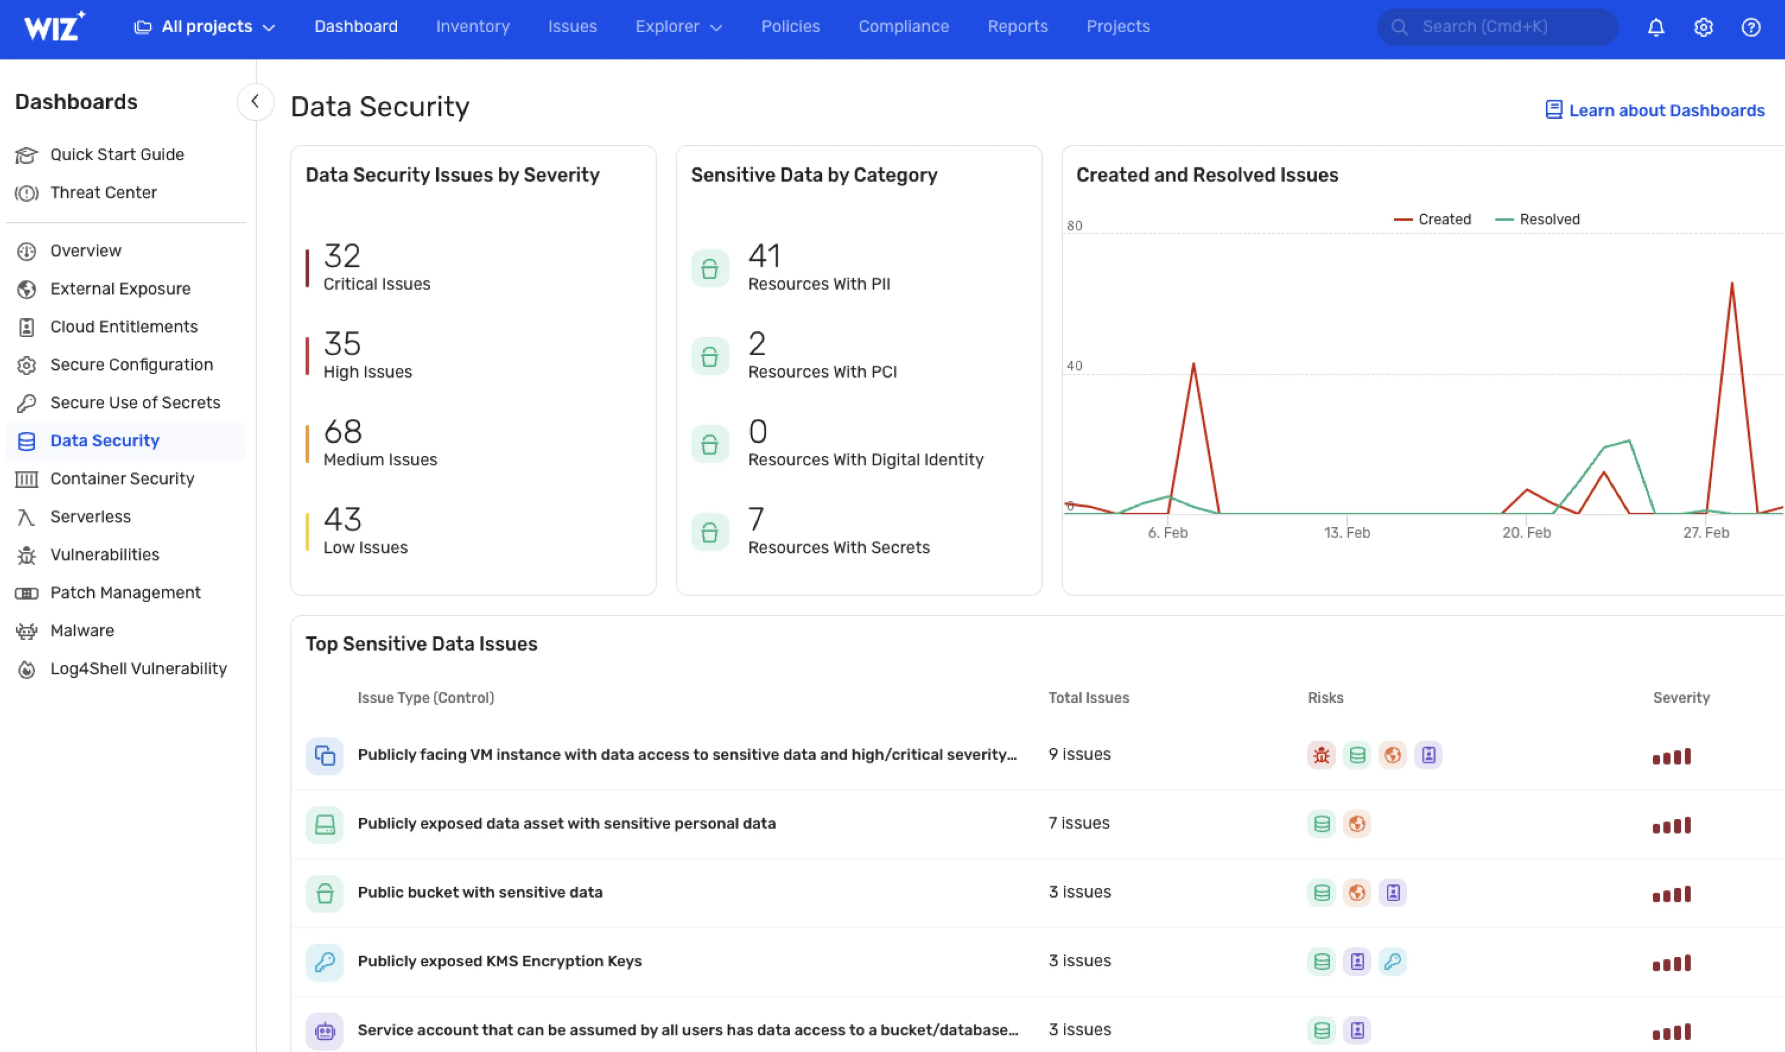Focus the Search (Cmd+K) field
Viewport: 1785px width, 1052px height.
pyautogui.click(x=1498, y=27)
